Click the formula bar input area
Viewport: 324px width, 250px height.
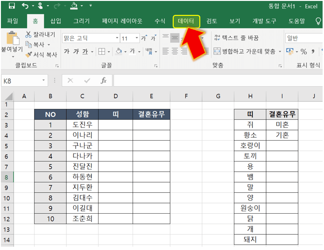click(218, 81)
